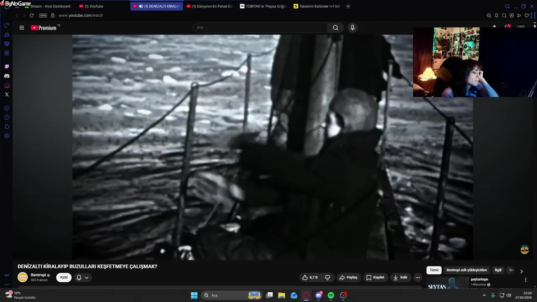This screenshot has height=302, width=537.
Task: Click the Katıl join button
Action: coord(64,277)
